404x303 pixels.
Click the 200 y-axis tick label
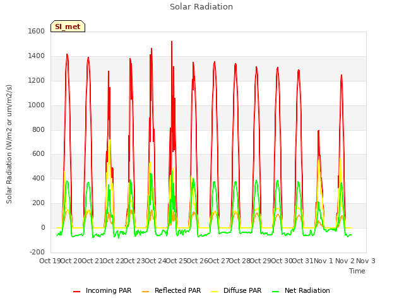click(x=39, y=203)
